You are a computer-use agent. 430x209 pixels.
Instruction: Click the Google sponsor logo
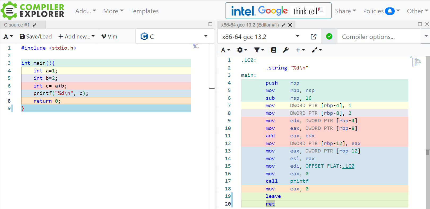coord(273,11)
